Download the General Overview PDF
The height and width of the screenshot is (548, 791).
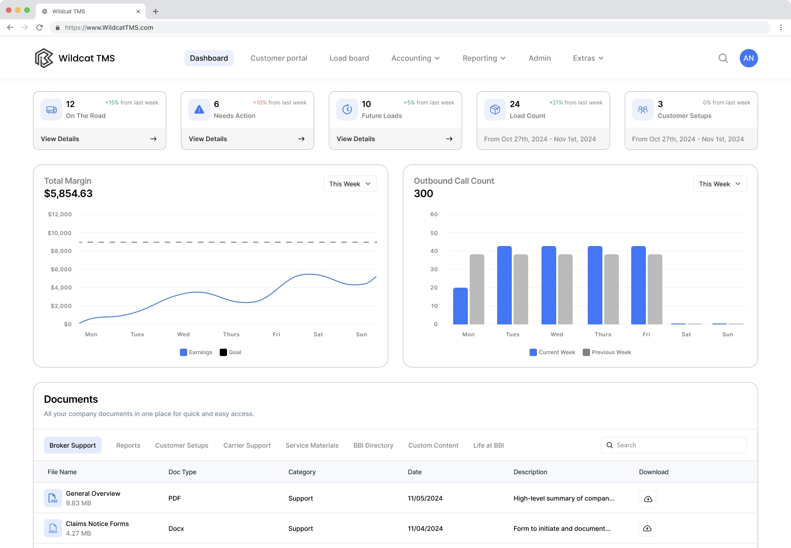[x=648, y=499]
